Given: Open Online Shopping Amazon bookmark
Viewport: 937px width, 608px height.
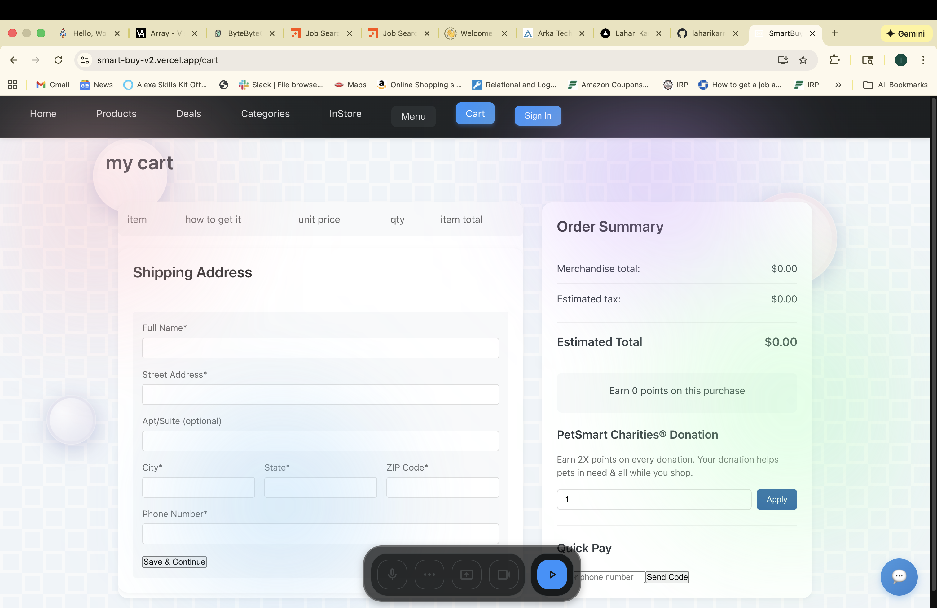Looking at the screenshot, I should (419, 85).
